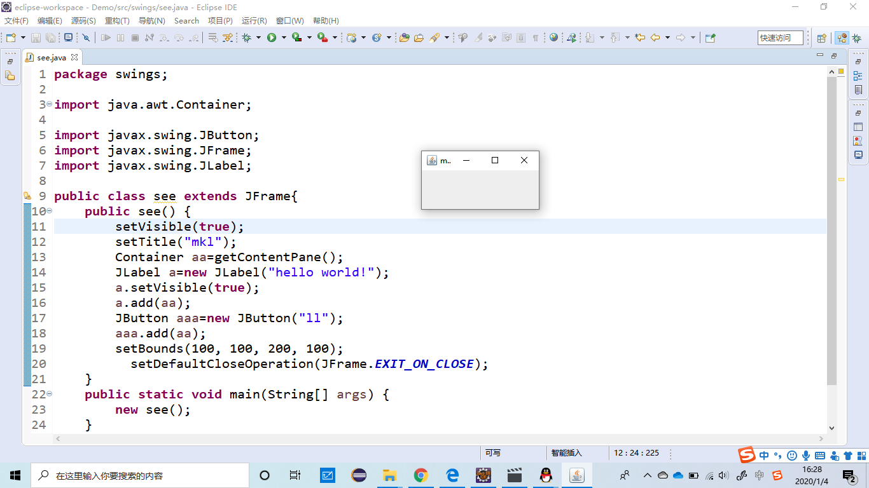Screen dimensions: 869x488
Task: Collapse the see() constructor fold at line 10
Action: pyautogui.click(x=49, y=211)
